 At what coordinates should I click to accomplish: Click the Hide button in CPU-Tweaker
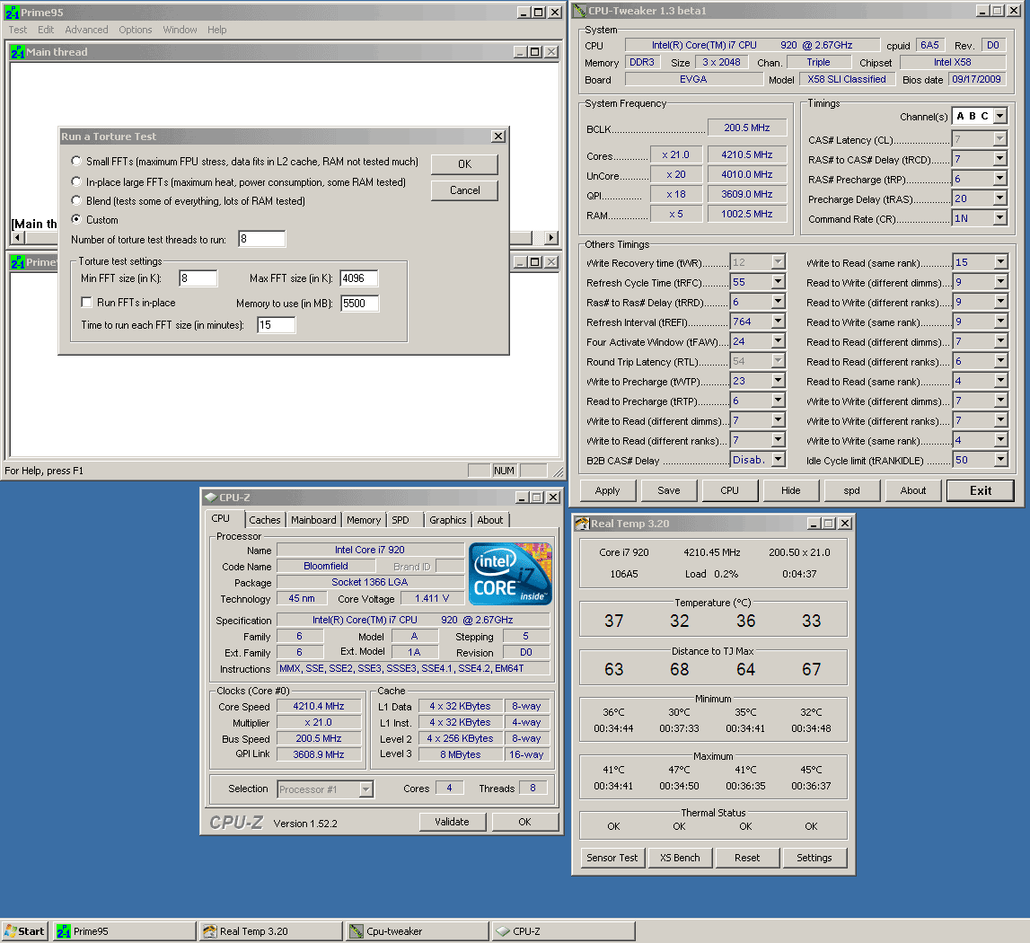pyautogui.click(x=791, y=490)
